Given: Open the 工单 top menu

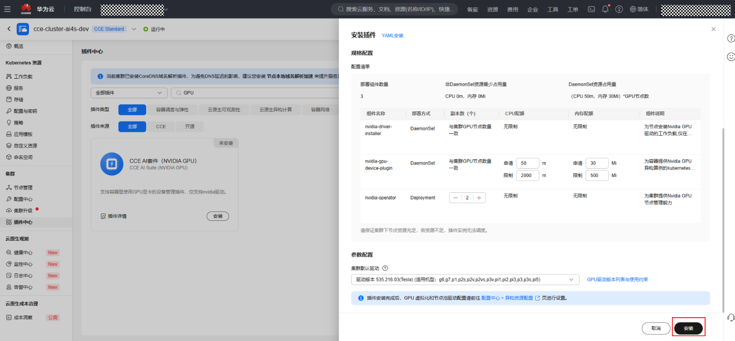Looking at the screenshot, I should 573,9.
